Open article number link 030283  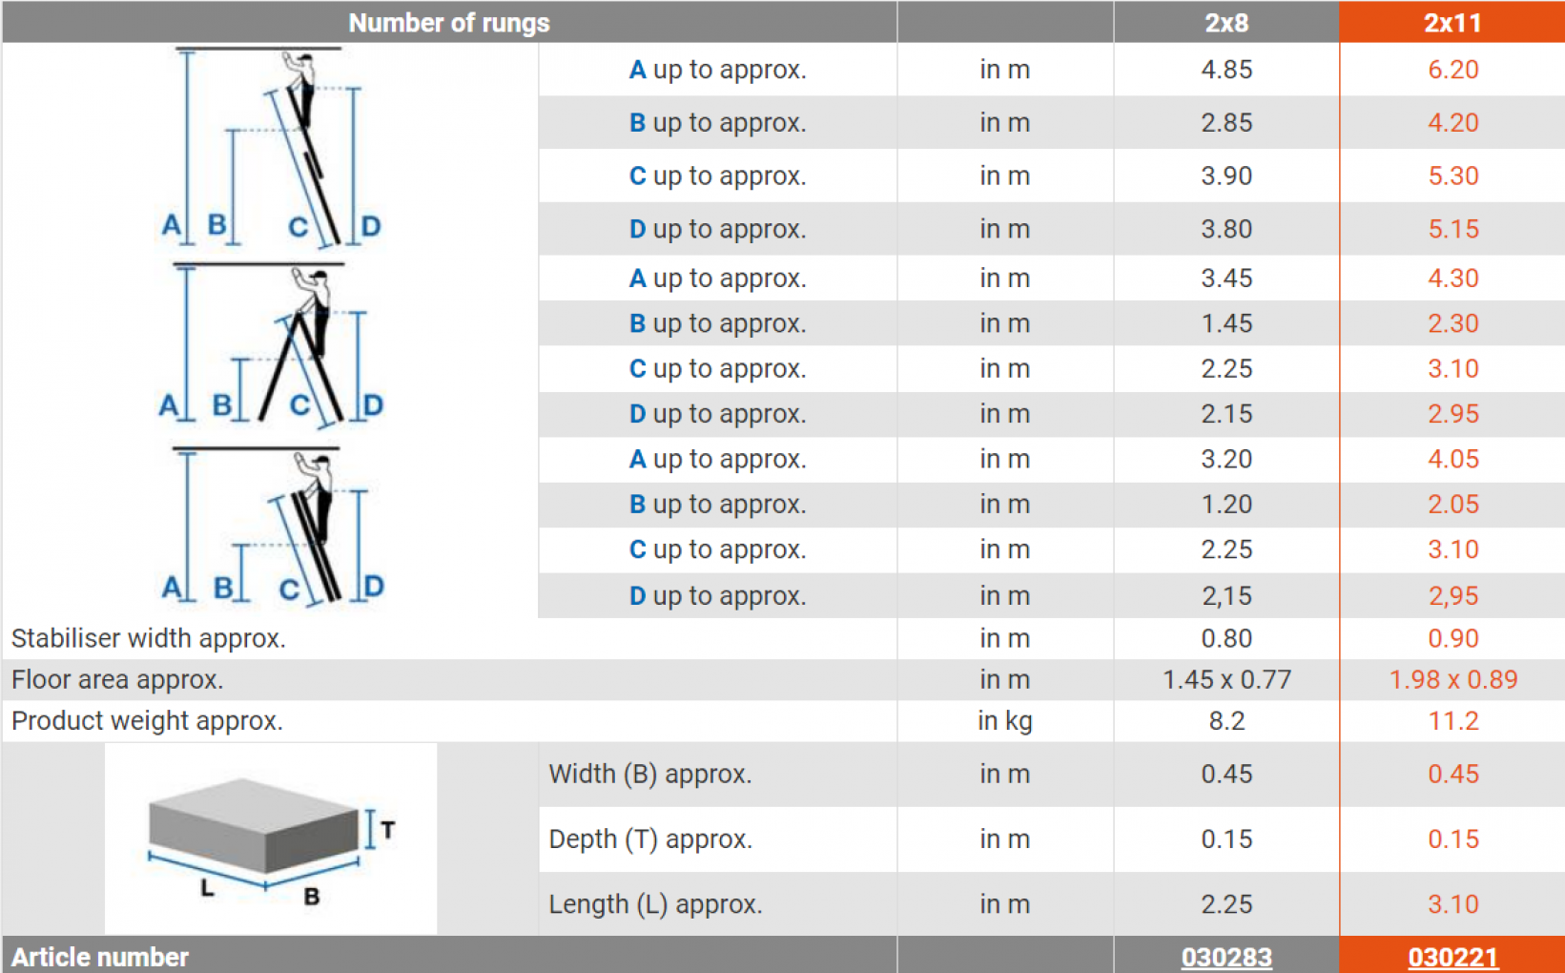(x=1226, y=957)
